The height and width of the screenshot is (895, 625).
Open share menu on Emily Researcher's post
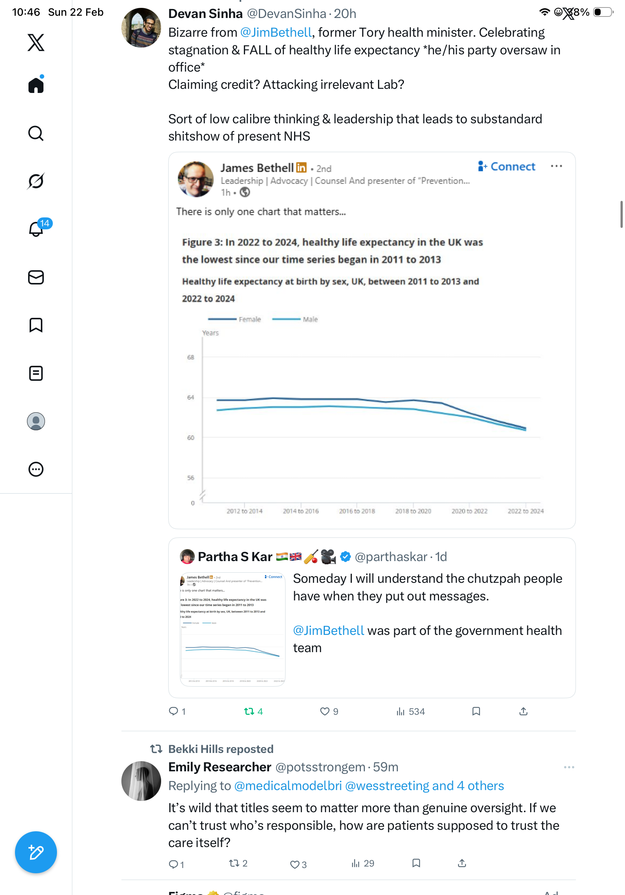(x=462, y=864)
